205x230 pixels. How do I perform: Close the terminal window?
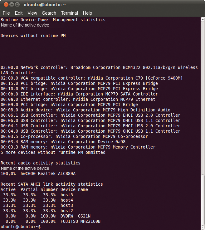[5, 5]
